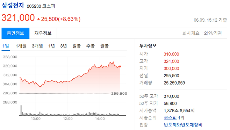Select the 1년 chart period
This screenshot has height=130, width=230.
51,46
